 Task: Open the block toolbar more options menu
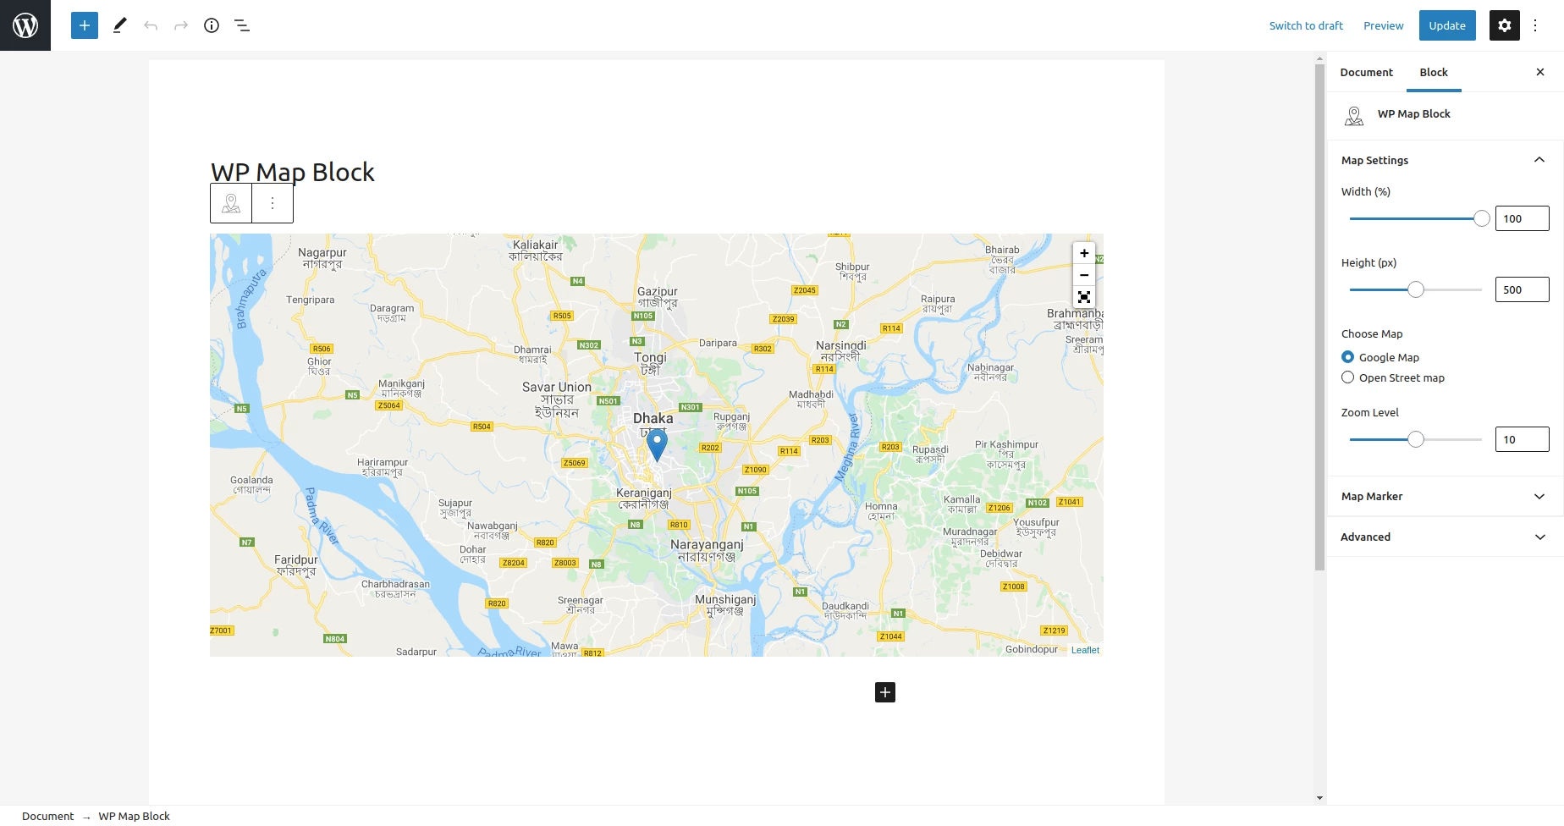coord(273,203)
